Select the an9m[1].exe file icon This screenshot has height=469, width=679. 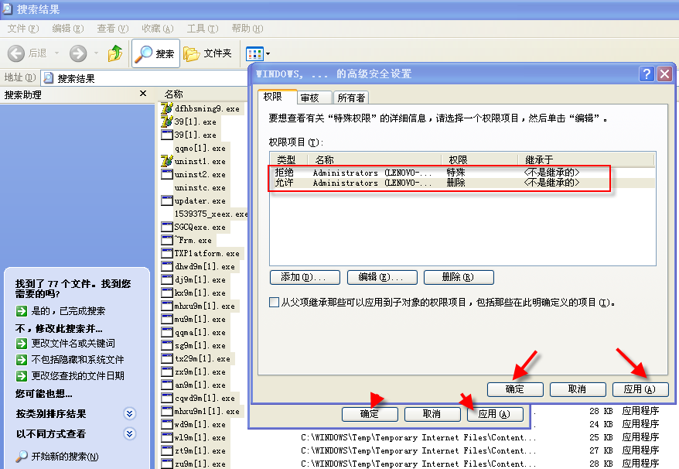pos(167,385)
